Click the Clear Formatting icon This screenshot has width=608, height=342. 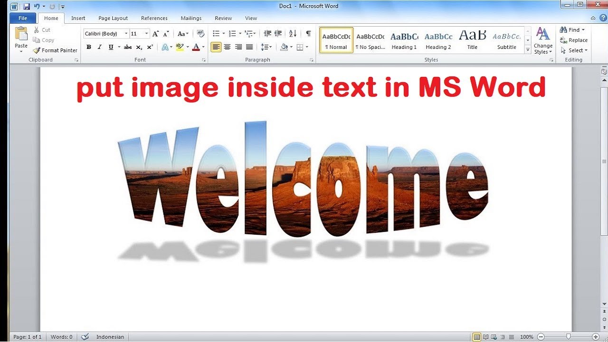click(200, 34)
